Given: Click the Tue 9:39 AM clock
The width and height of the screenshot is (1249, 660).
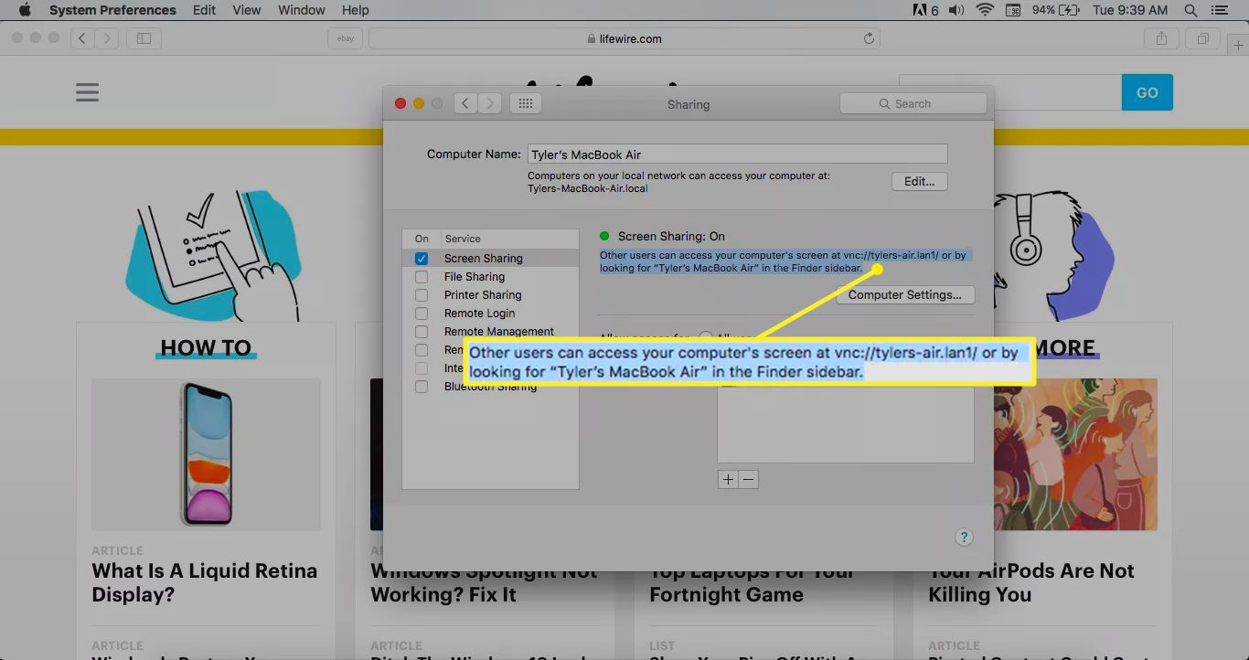Looking at the screenshot, I should (x=1130, y=10).
